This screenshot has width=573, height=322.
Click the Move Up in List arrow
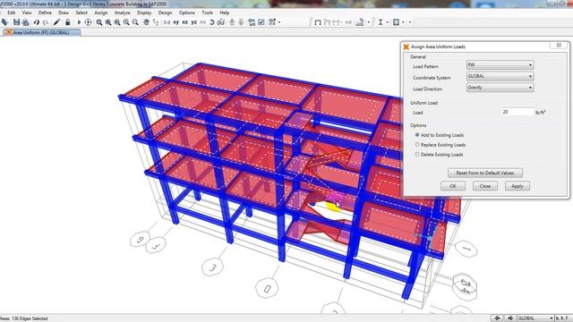pos(232,22)
